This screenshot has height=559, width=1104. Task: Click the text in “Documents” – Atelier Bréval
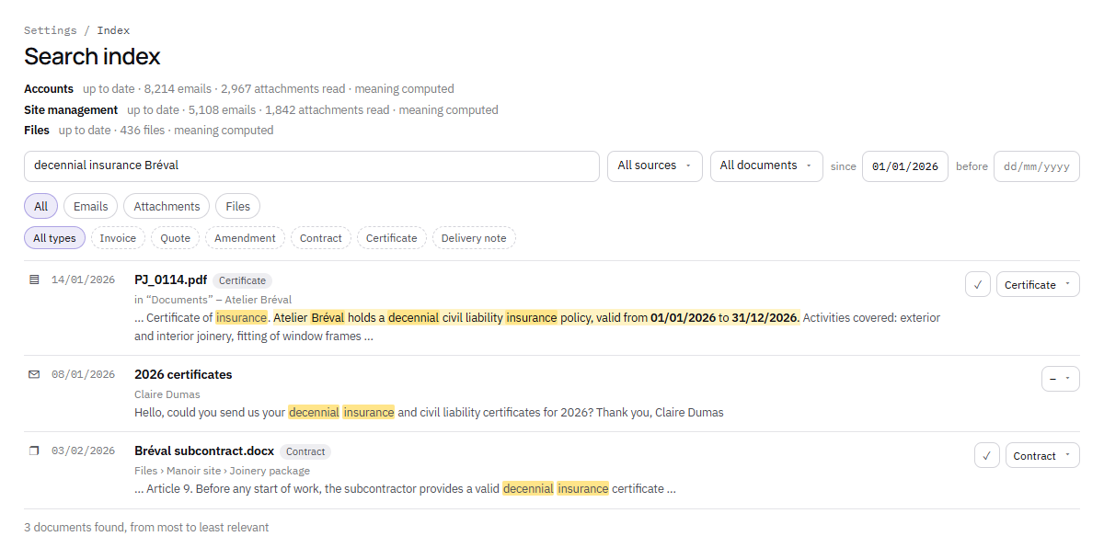[213, 300]
